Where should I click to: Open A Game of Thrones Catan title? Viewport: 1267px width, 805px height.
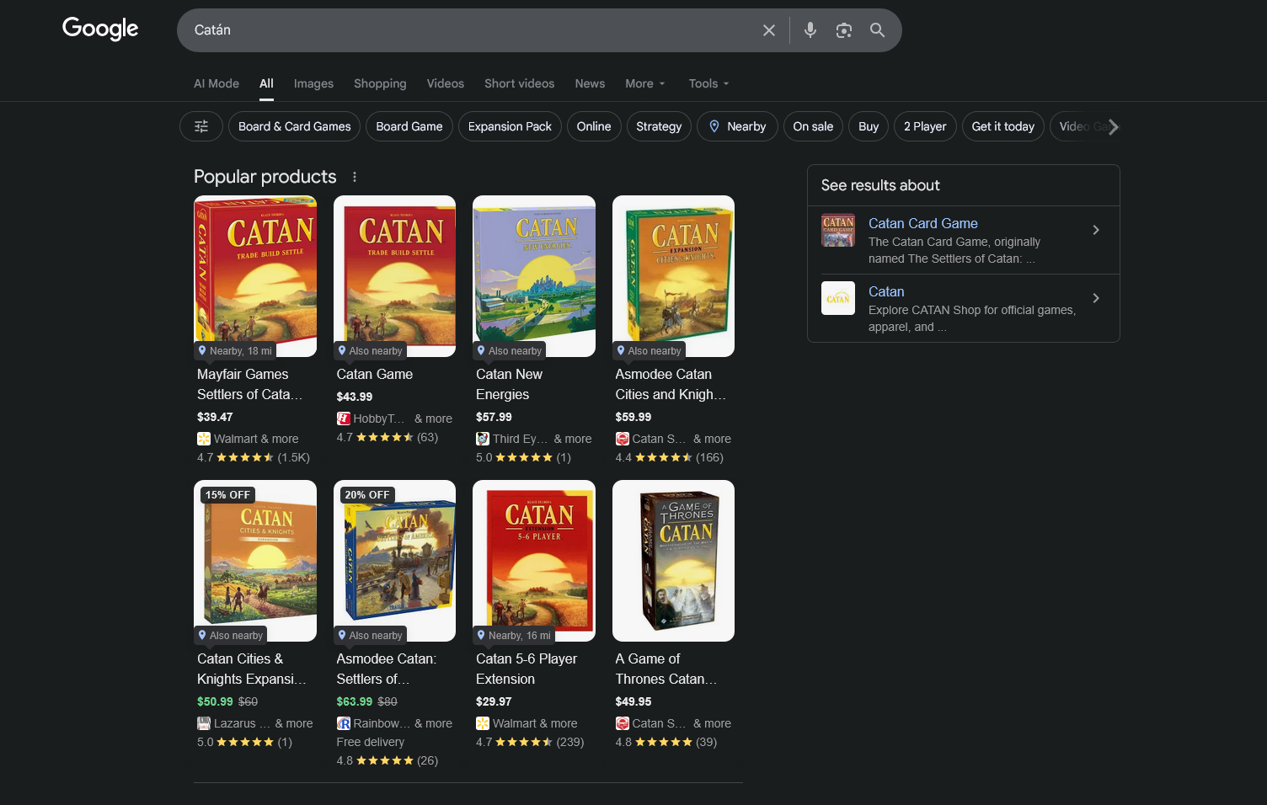point(666,669)
